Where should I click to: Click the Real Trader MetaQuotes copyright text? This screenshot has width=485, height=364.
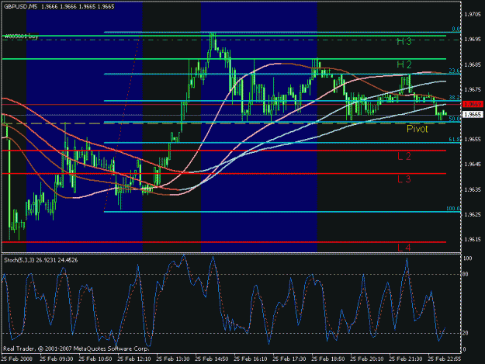point(76,348)
